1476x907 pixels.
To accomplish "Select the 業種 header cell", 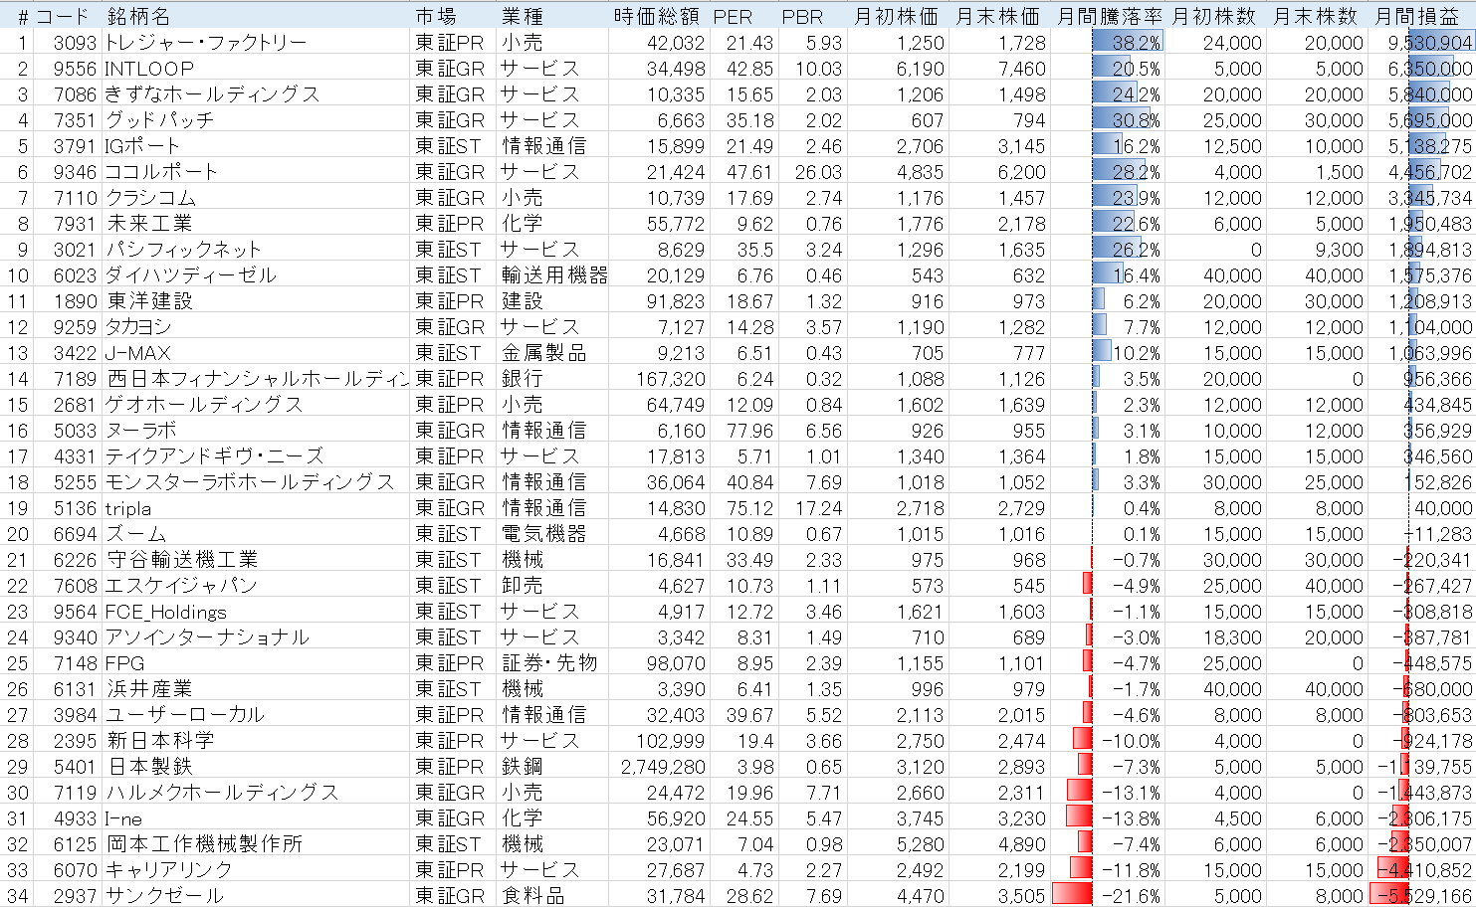I will 552,17.
